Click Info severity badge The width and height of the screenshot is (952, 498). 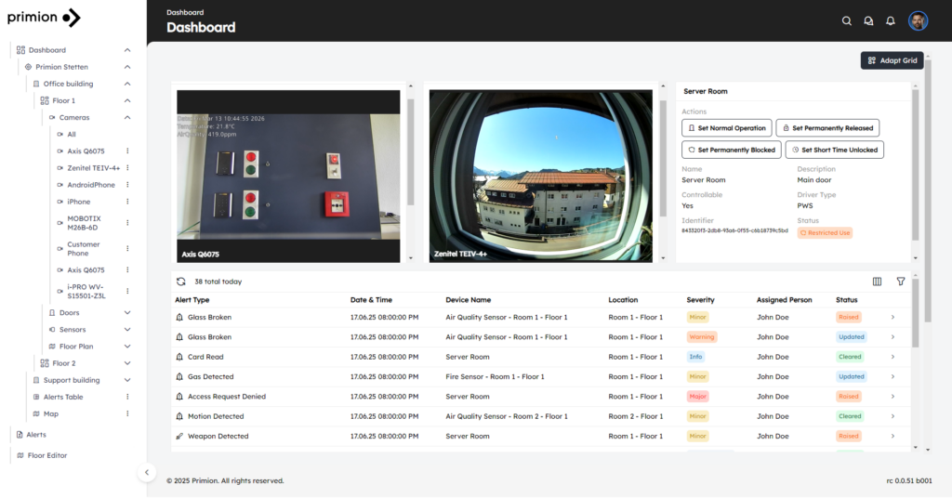tap(695, 357)
